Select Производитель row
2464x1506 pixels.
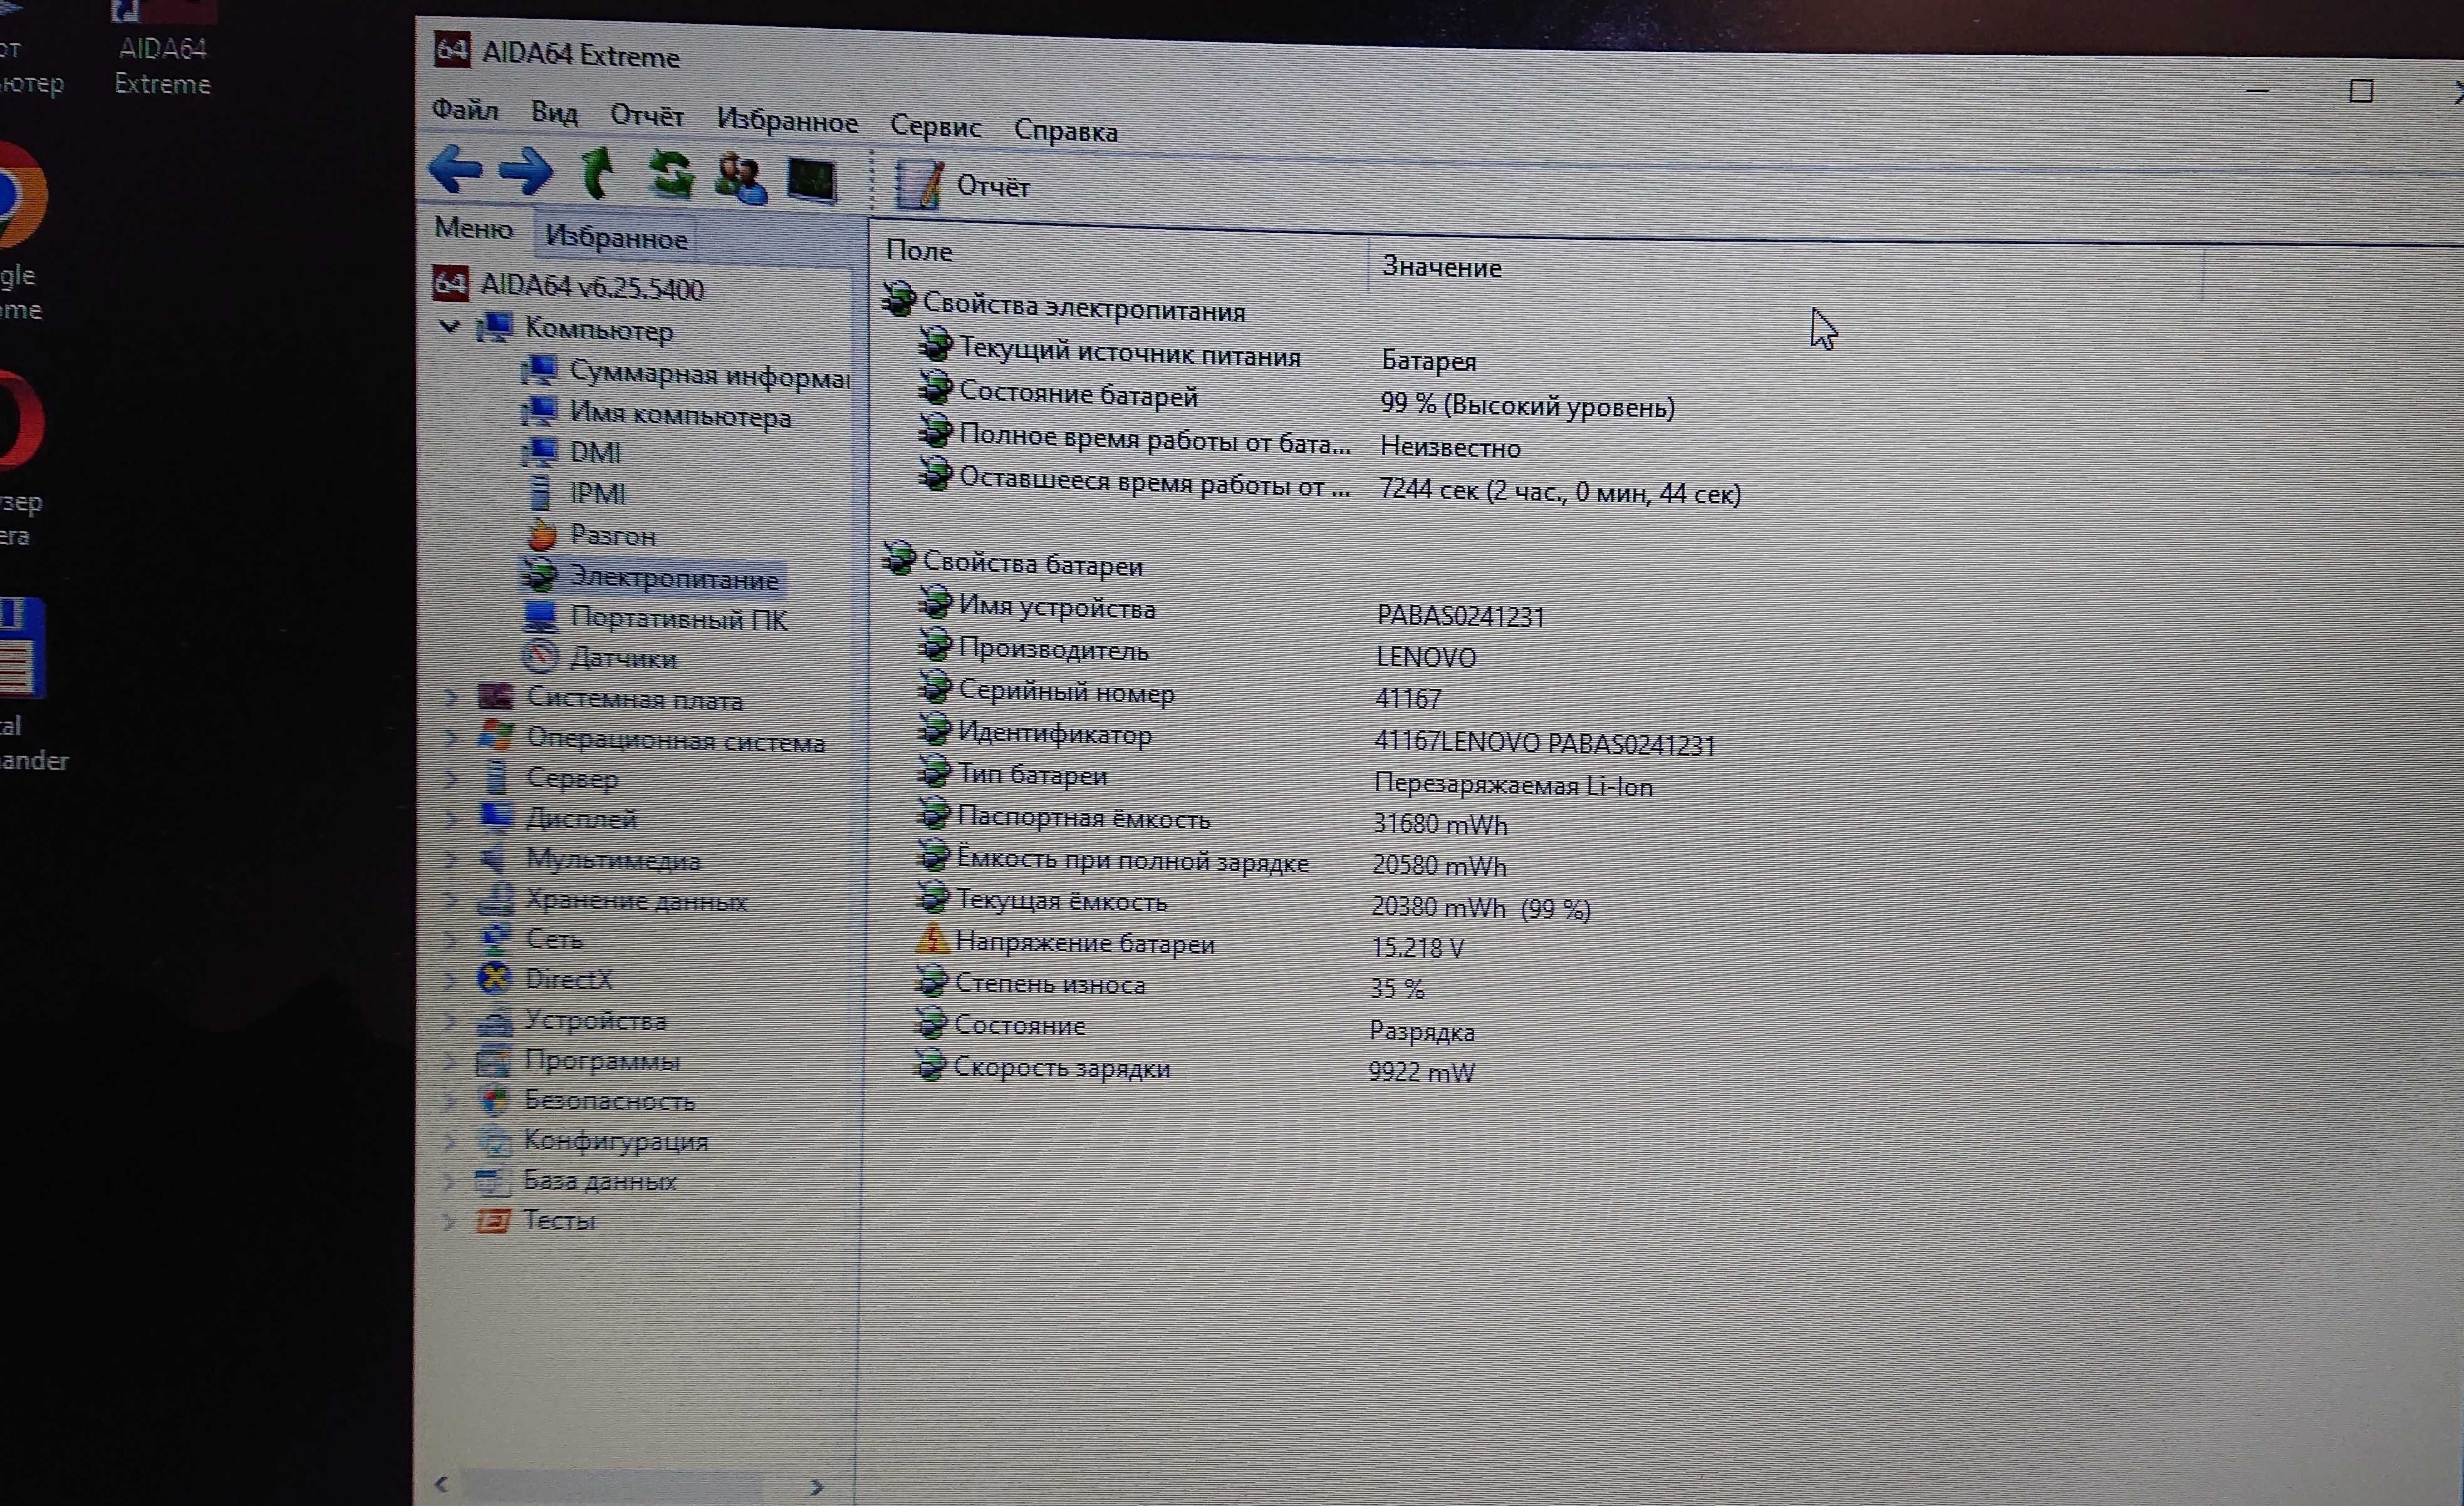tap(1197, 652)
